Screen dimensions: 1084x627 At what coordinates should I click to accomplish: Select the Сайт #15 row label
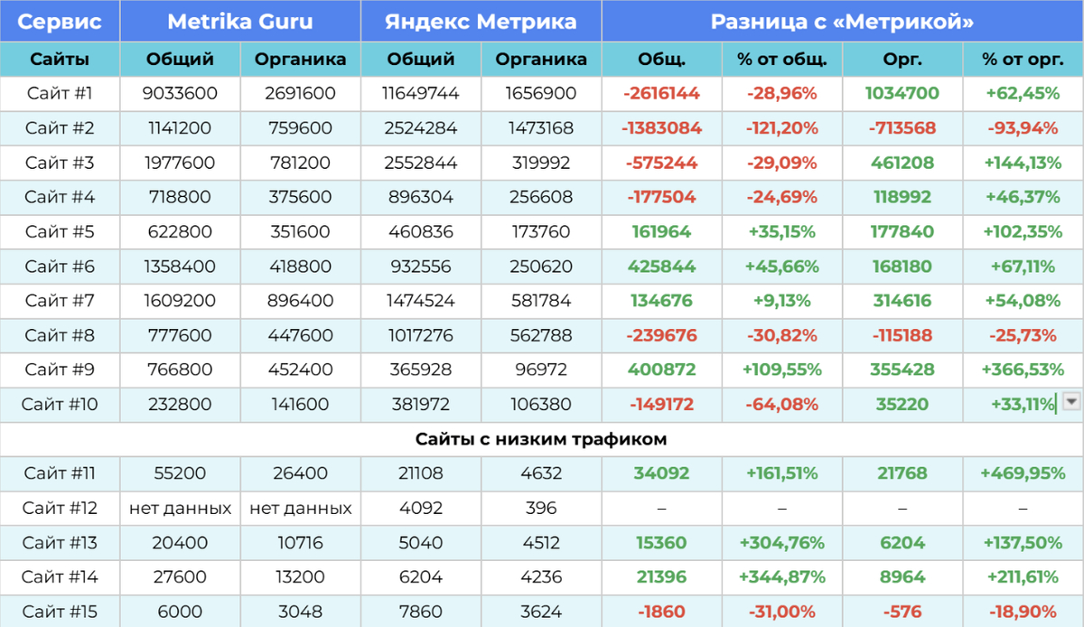click(60, 612)
